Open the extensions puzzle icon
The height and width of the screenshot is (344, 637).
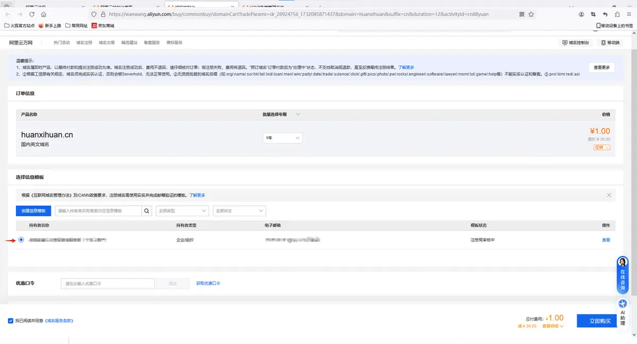click(617, 14)
